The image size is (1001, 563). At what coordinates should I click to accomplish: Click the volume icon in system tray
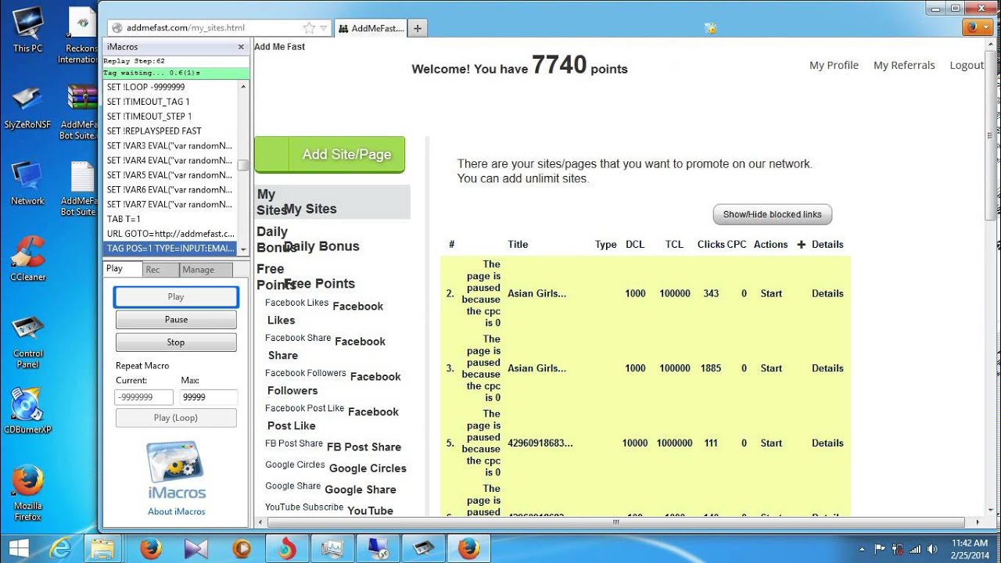tap(932, 549)
